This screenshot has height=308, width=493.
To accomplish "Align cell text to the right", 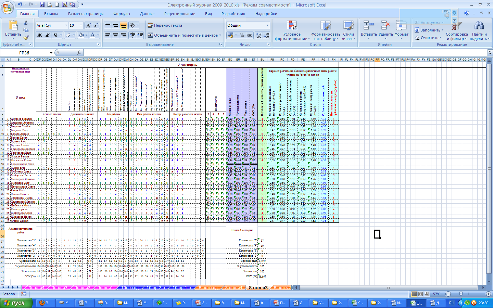I will (124, 35).
